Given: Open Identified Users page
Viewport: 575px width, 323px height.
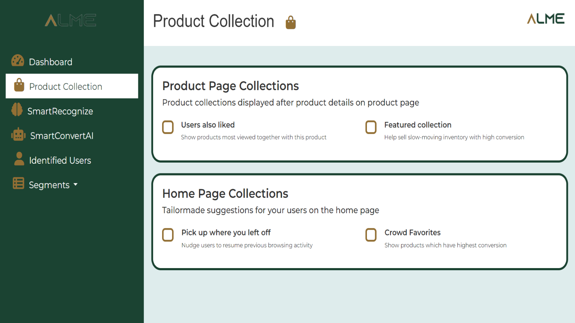Looking at the screenshot, I should (x=60, y=160).
